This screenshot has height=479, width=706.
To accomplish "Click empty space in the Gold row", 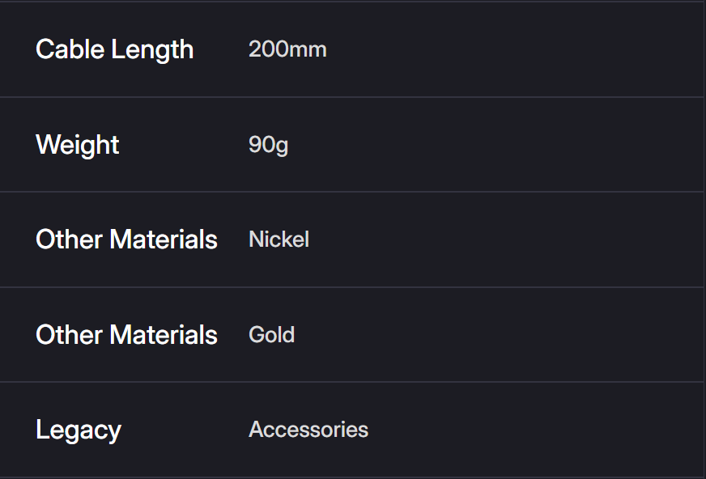I will (518, 335).
